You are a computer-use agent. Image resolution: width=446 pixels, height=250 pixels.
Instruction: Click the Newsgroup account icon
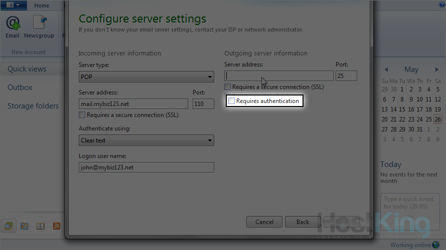tap(39, 26)
